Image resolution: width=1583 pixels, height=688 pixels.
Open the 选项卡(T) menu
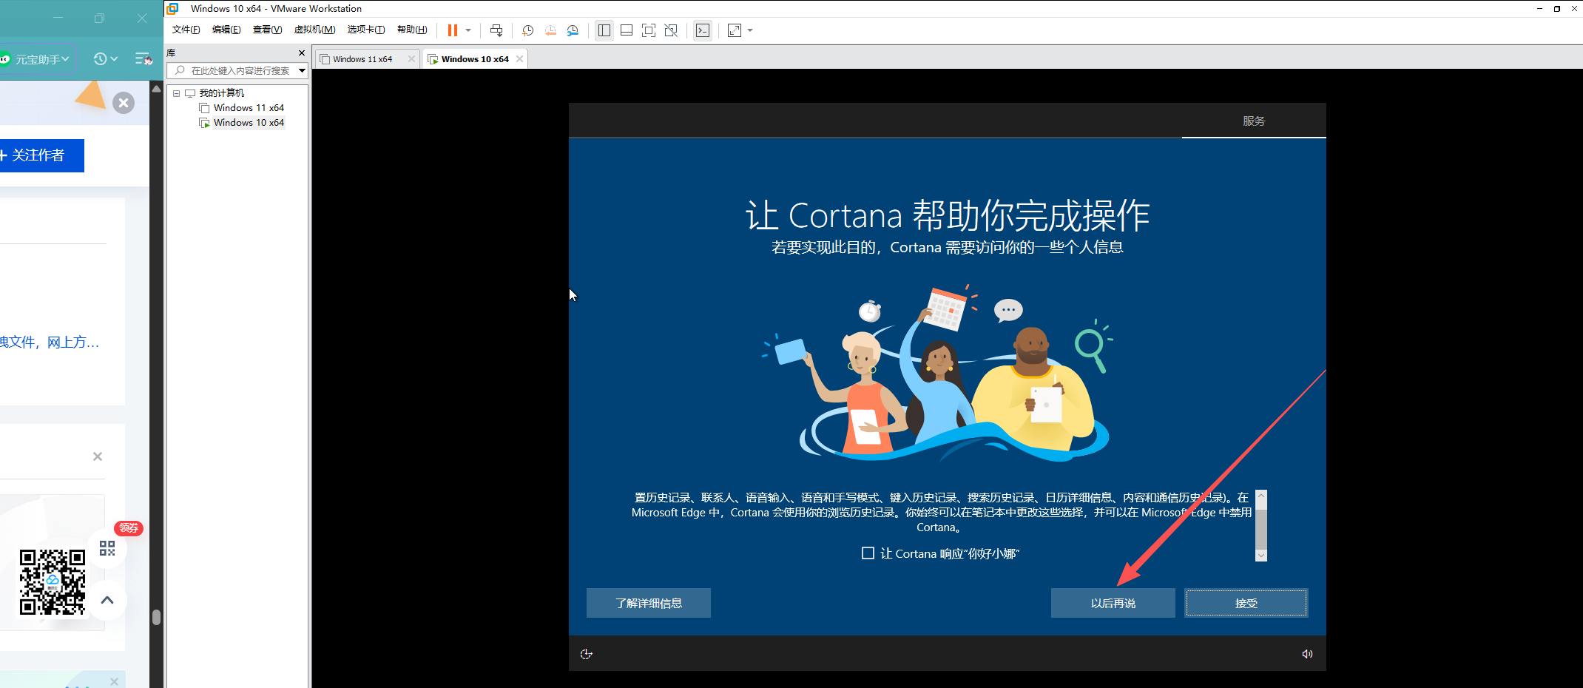(x=366, y=30)
